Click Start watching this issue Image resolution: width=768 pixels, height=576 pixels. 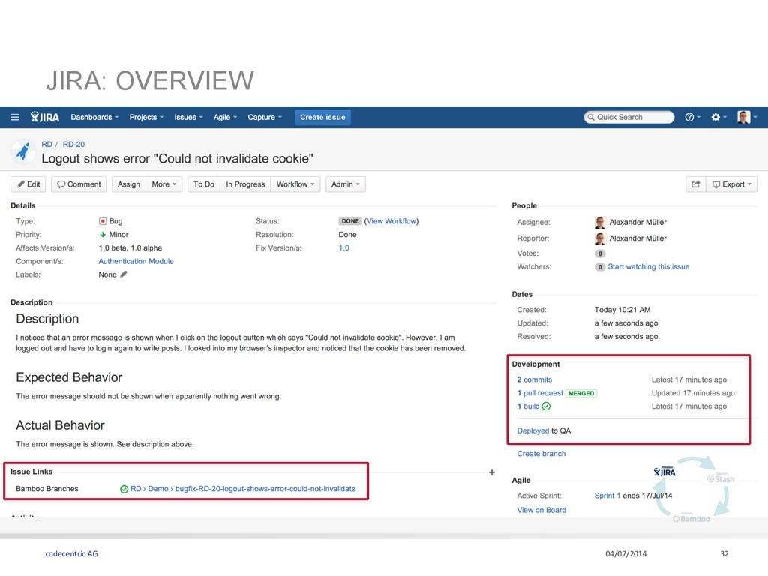coord(649,267)
